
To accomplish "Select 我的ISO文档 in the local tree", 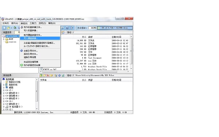I will coord(15,82).
